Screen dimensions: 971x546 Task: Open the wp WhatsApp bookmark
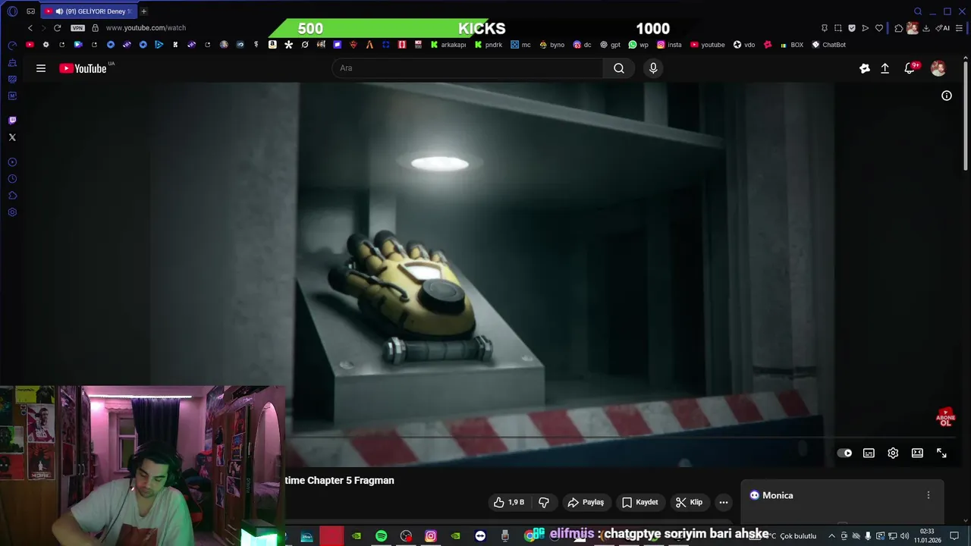tap(639, 45)
